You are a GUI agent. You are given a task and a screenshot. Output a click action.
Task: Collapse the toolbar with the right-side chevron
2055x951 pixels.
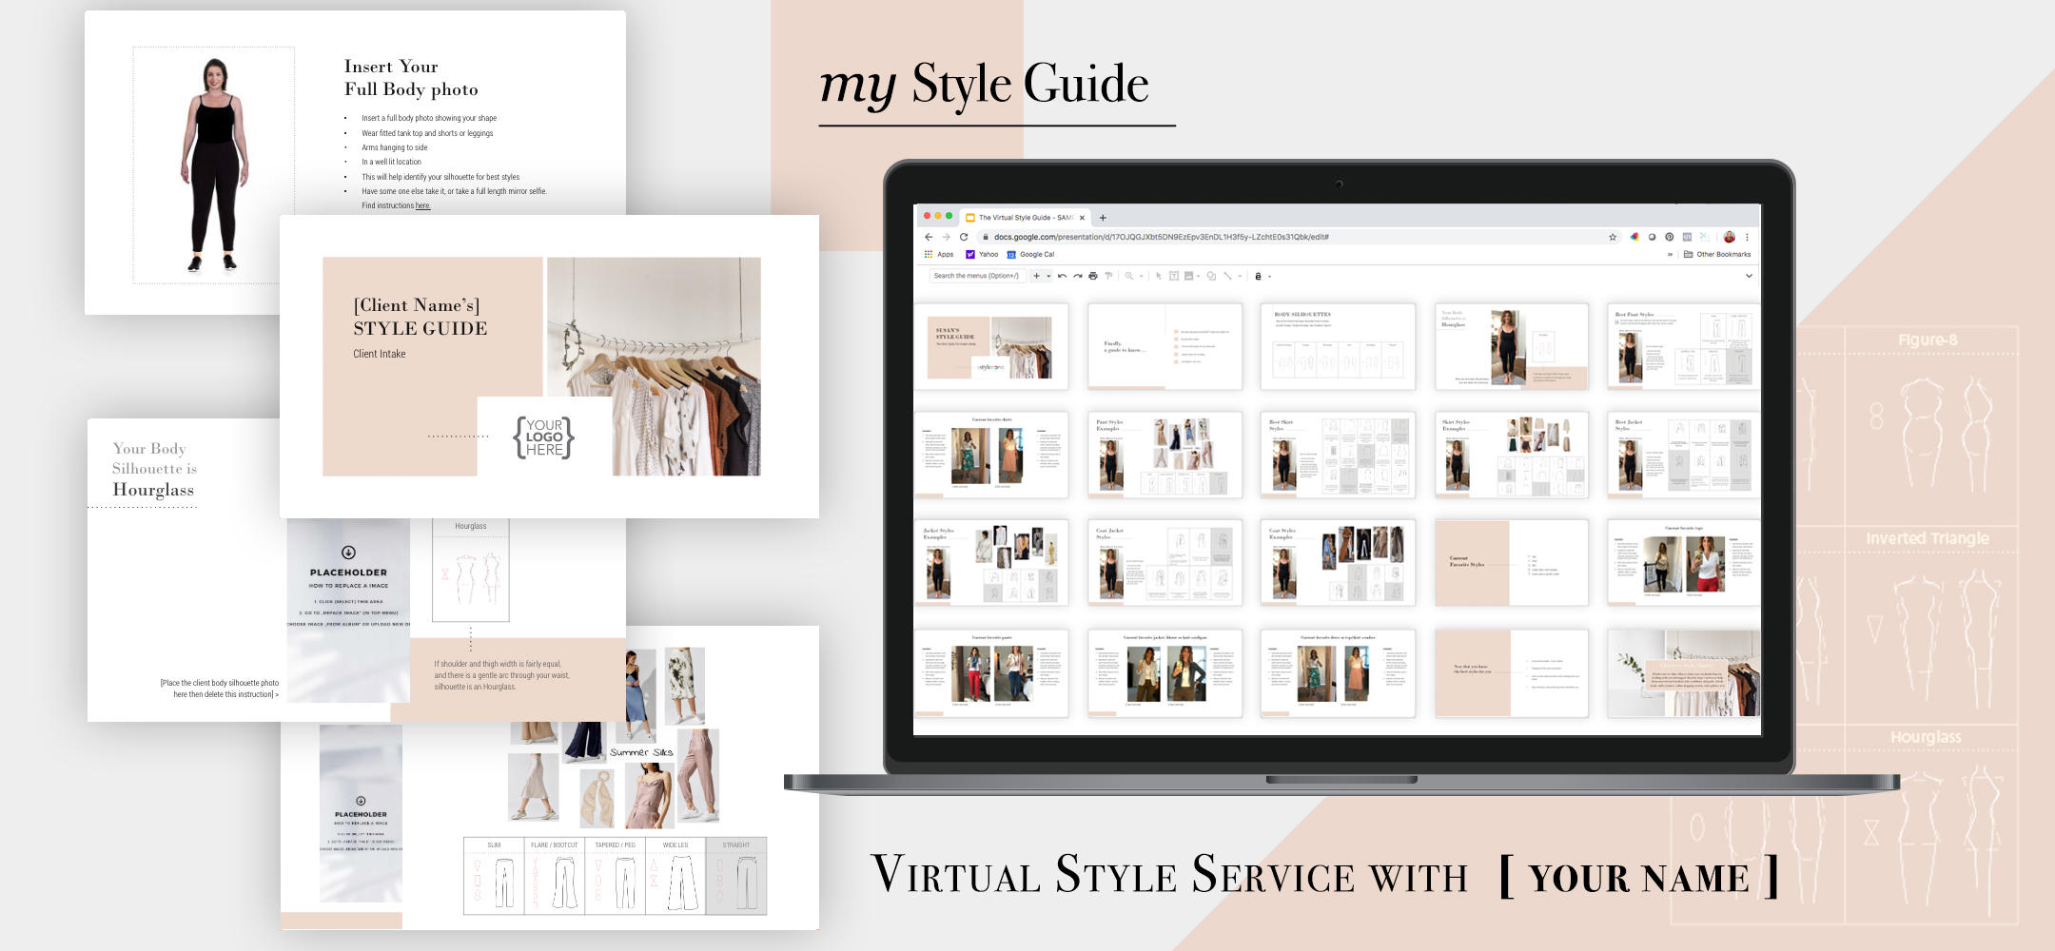point(1749,276)
